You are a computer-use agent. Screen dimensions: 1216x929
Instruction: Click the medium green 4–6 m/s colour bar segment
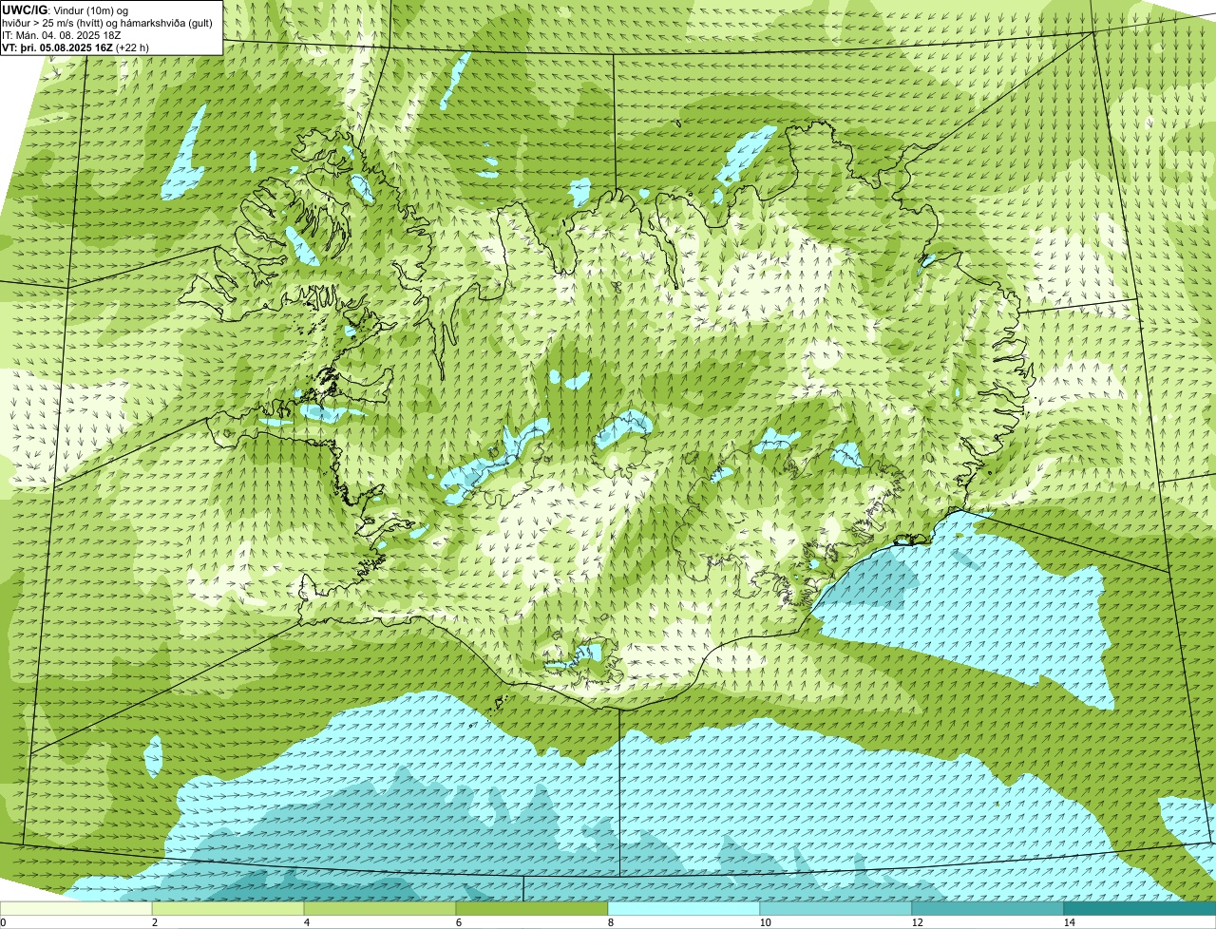(380, 909)
